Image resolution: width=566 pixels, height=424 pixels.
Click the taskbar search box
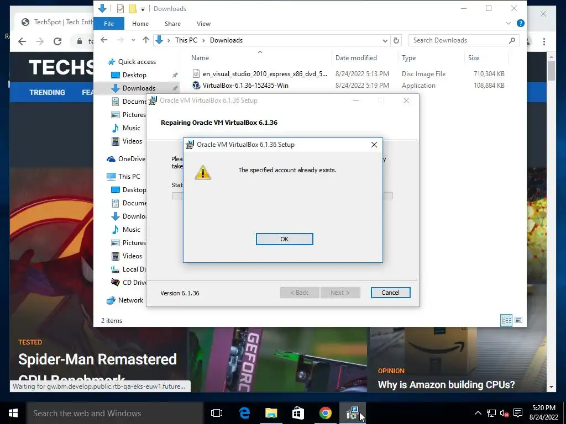coord(114,413)
